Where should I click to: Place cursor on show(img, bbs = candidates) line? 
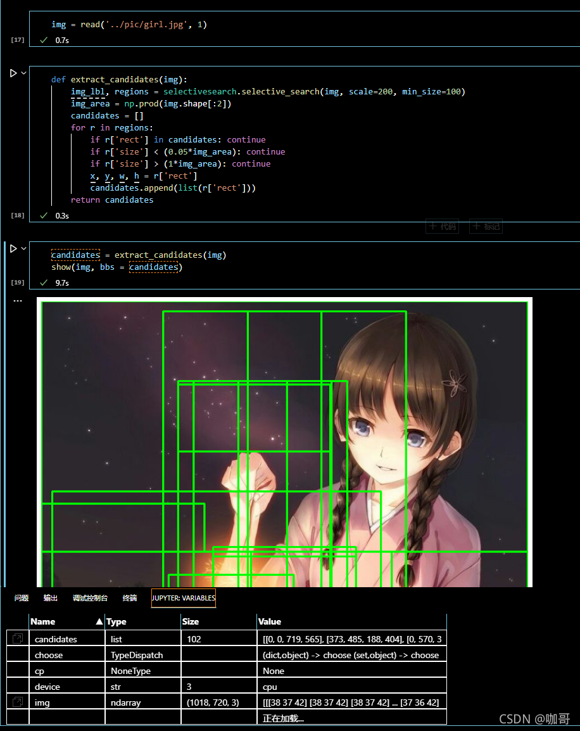pyautogui.click(x=117, y=267)
